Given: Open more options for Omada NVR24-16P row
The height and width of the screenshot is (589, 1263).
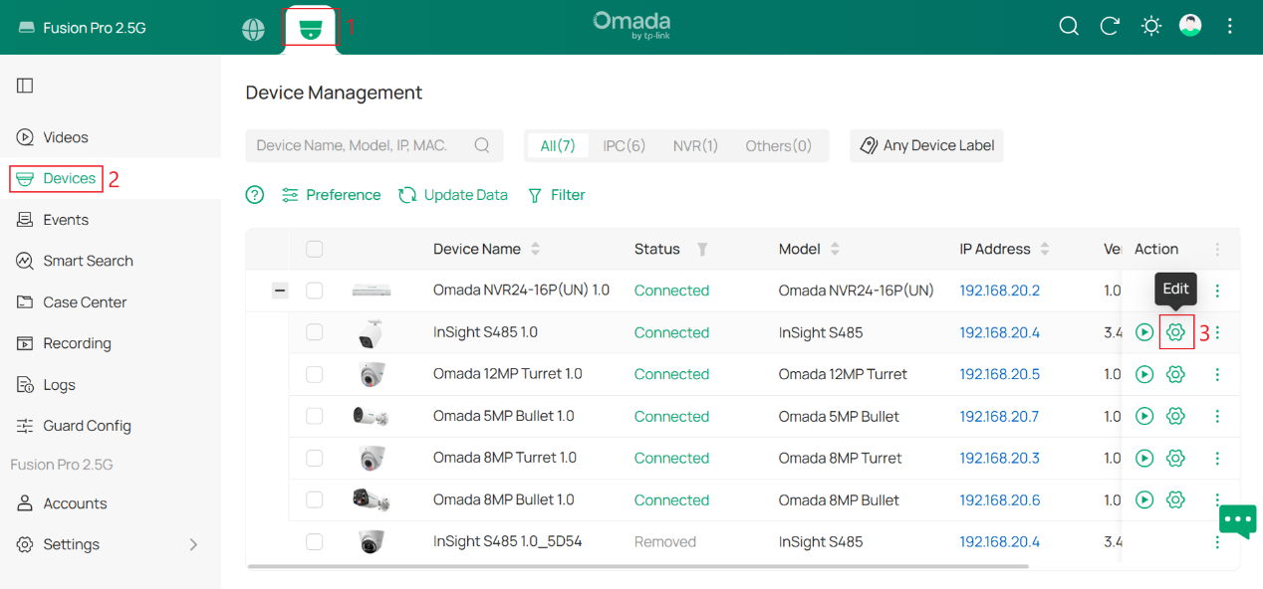Looking at the screenshot, I should [x=1217, y=291].
